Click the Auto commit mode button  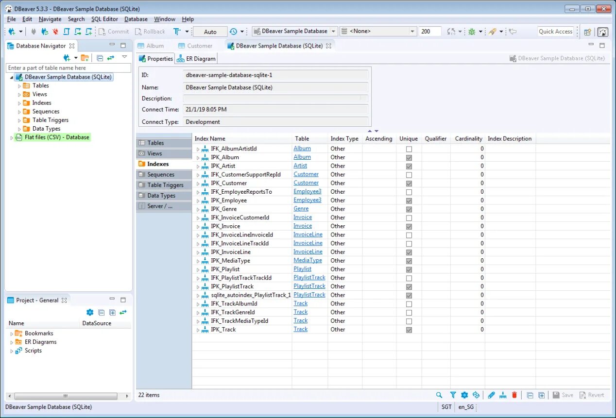click(210, 32)
